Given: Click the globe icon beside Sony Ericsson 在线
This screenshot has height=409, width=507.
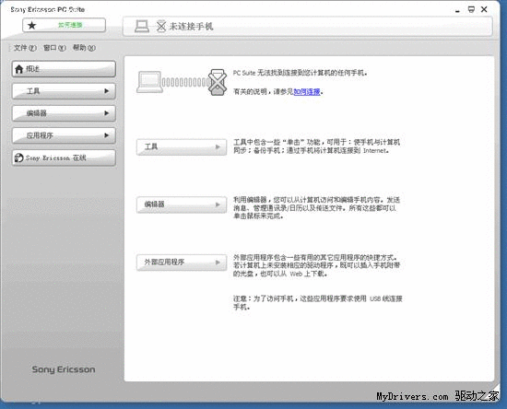Looking at the screenshot, I should point(18,158).
